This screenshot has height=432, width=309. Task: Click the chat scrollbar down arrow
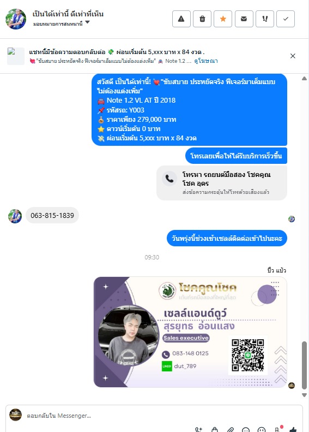(304, 395)
